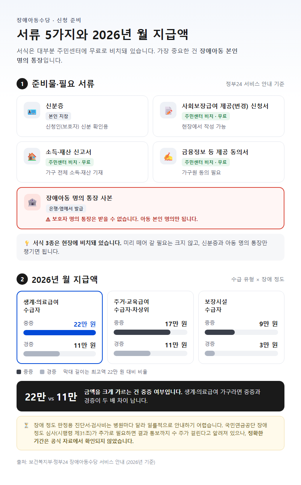Click the writing-hand icon for 금융정보 동의서
The image size is (301, 485).
168,156
